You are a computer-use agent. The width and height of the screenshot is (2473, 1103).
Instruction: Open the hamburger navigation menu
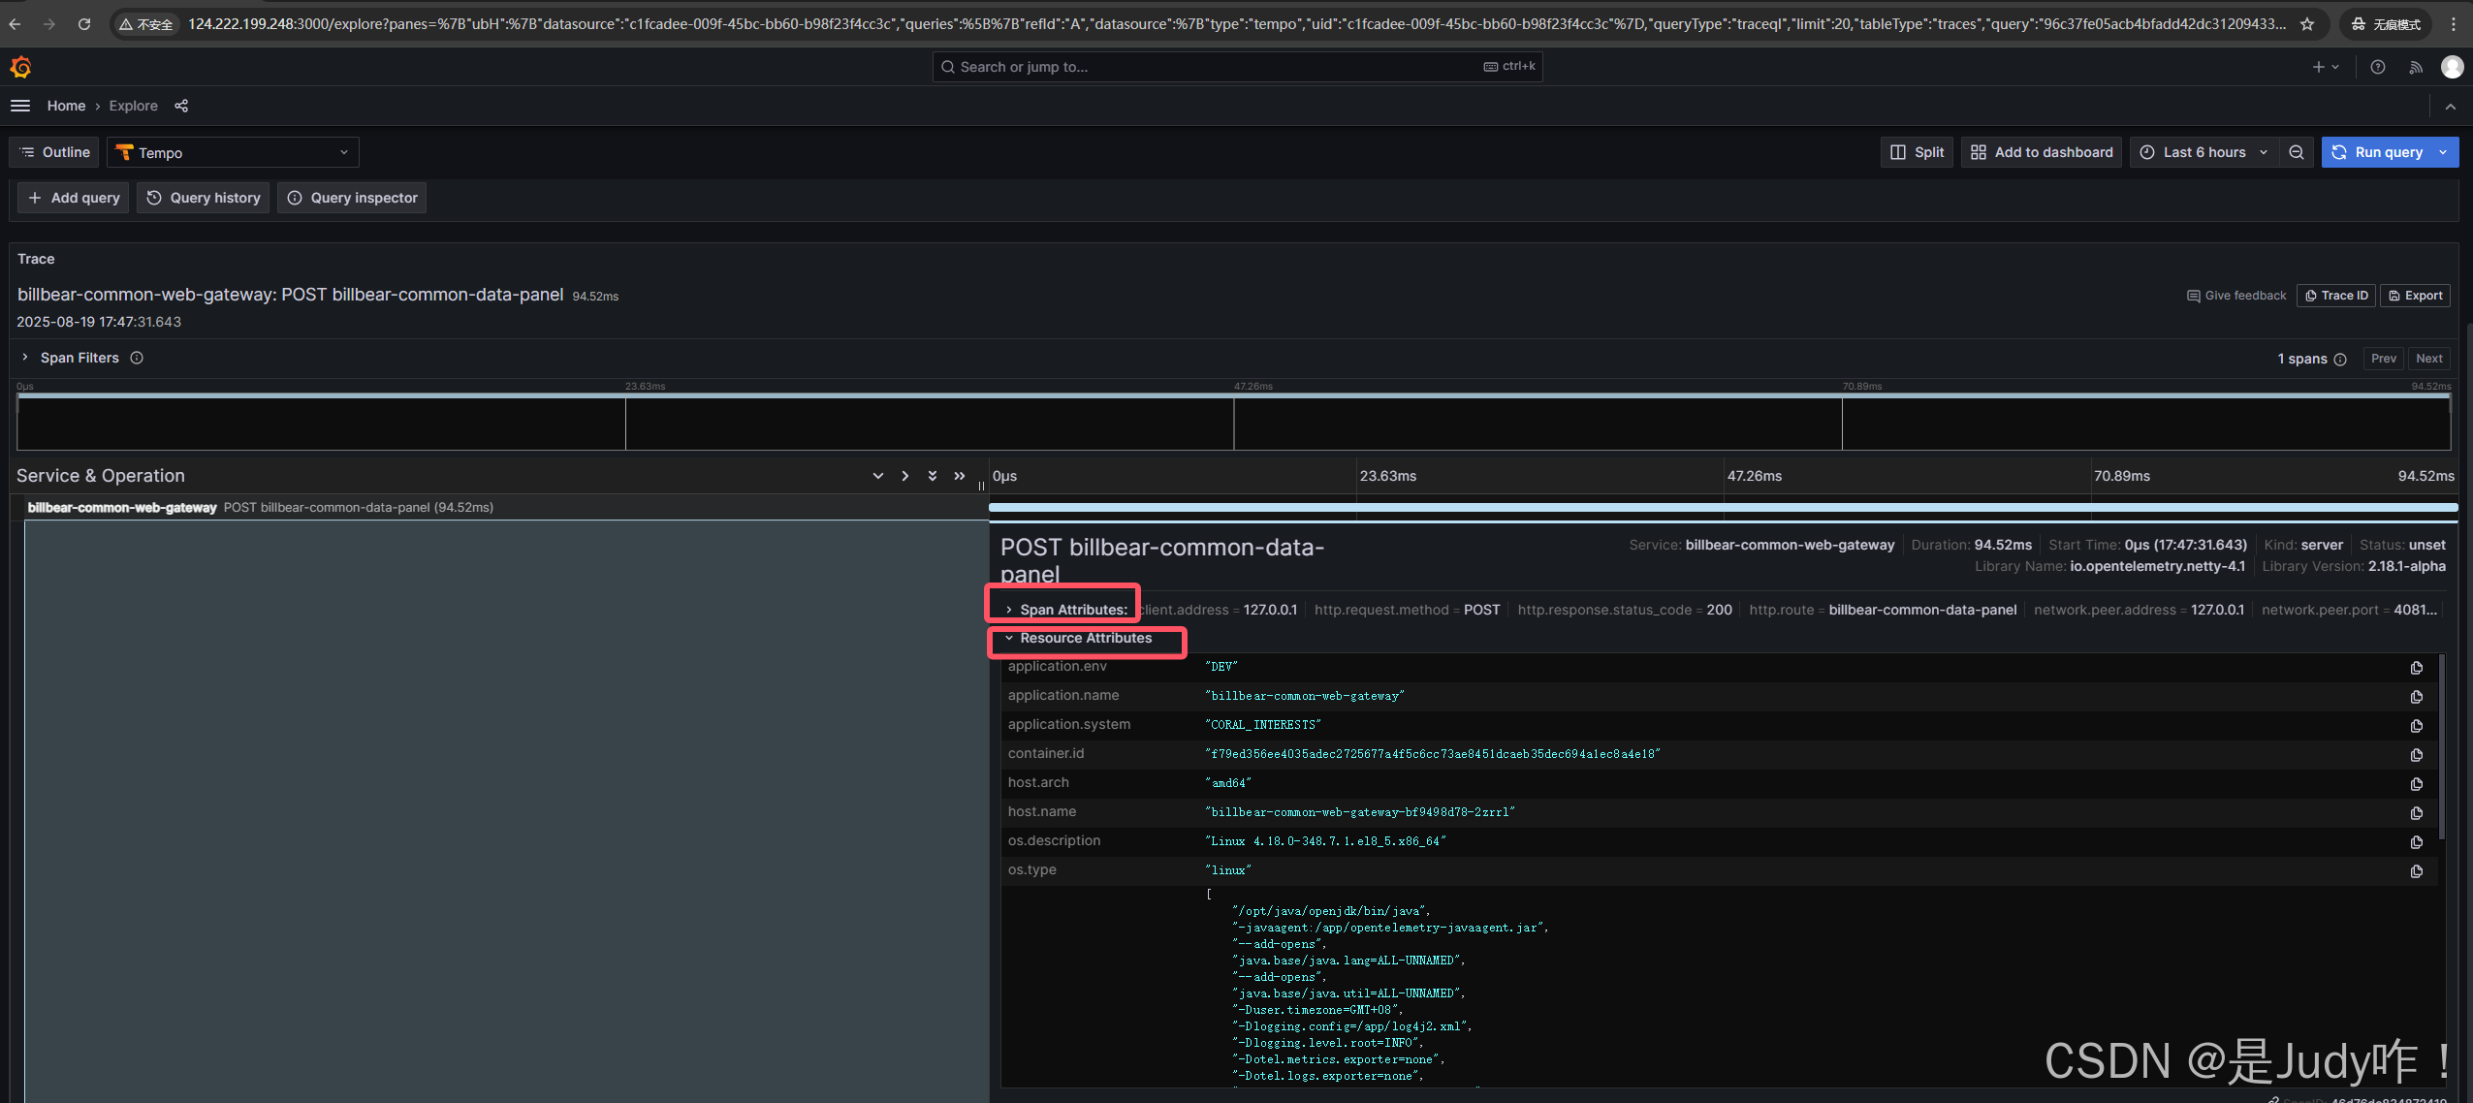pos(20,106)
